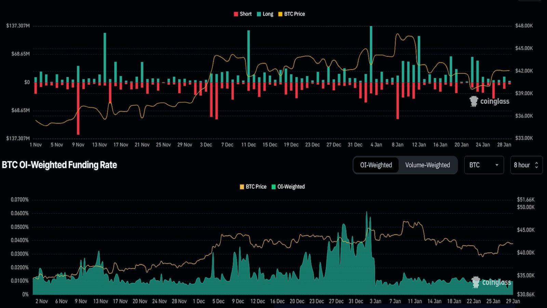Open the BTC symbol dropdown
Image resolution: width=547 pixels, height=308 pixels.
point(484,165)
